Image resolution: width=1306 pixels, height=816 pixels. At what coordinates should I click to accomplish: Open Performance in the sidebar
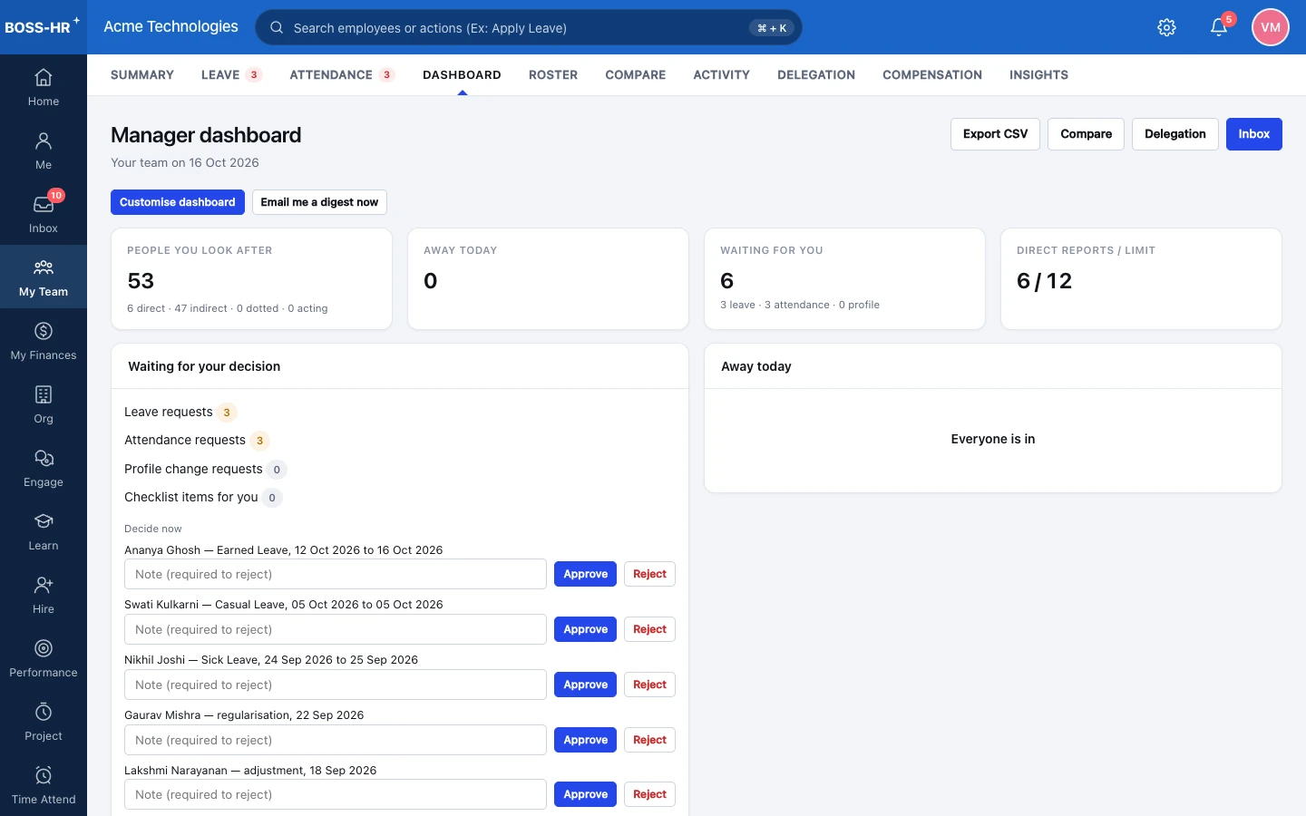[x=44, y=658]
